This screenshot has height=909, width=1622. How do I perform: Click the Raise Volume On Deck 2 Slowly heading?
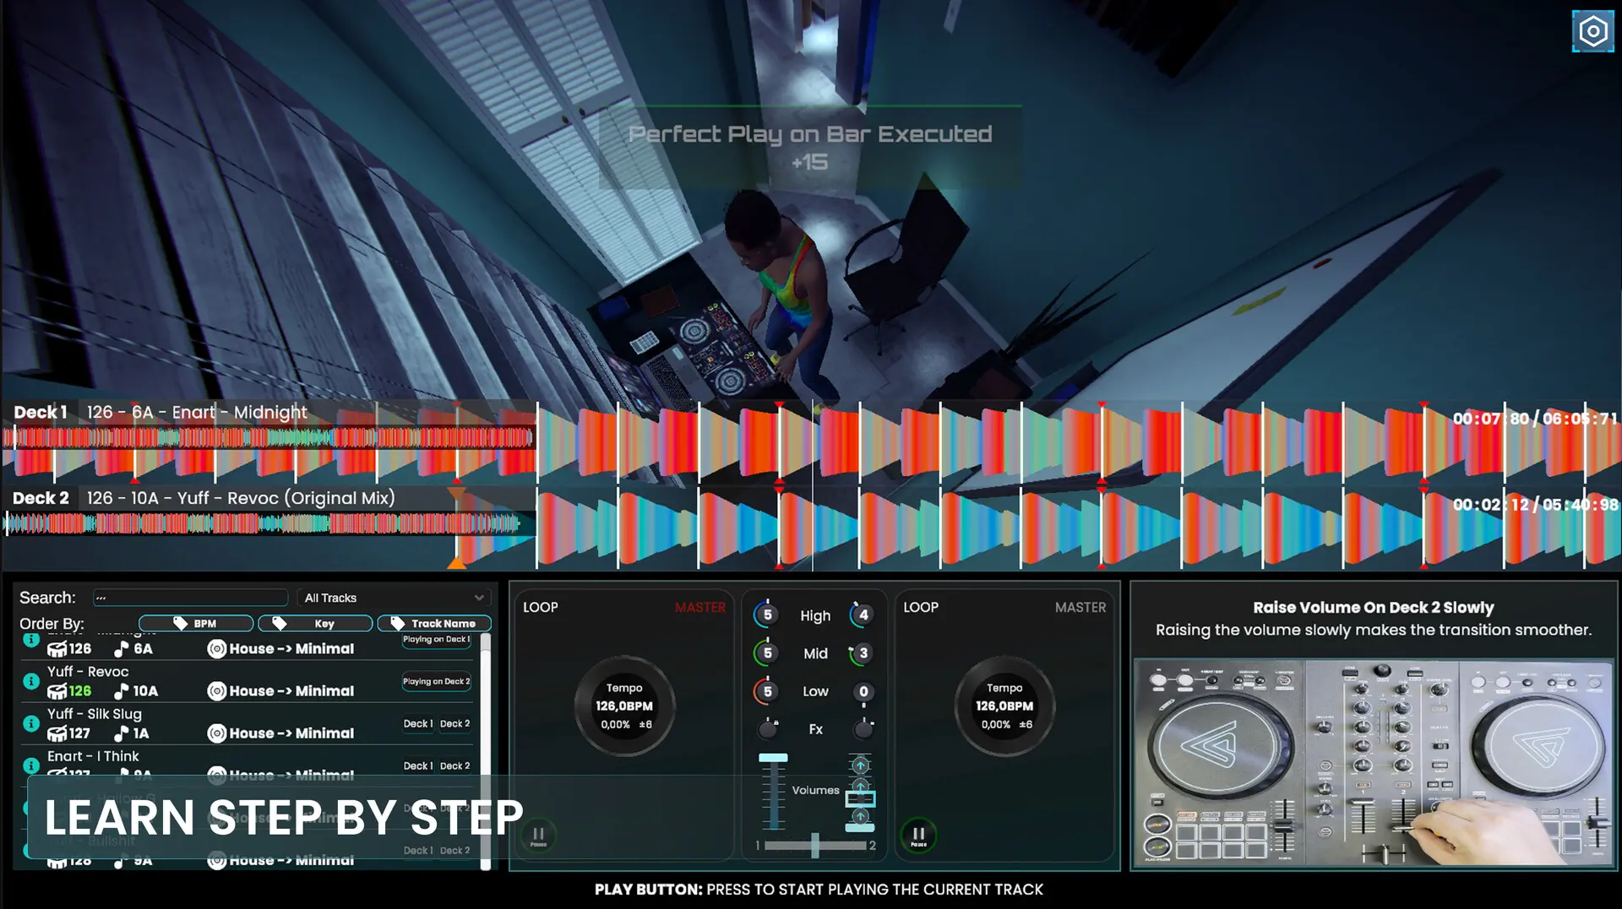click(1374, 608)
